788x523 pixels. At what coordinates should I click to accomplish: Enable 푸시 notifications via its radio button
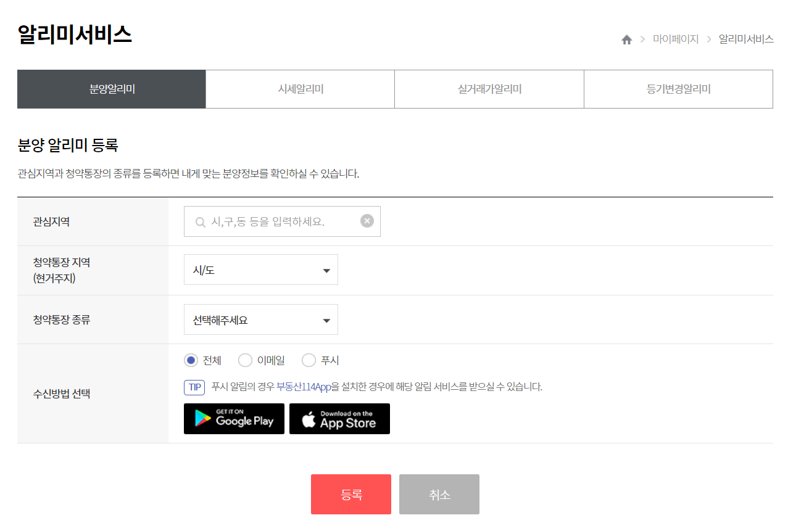tap(308, 360)
